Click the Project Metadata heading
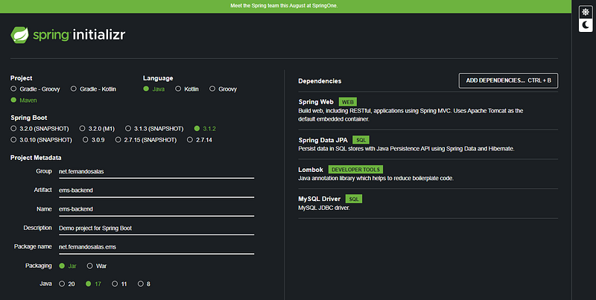Viewport: 596px width, 300px height. point(36,158)
